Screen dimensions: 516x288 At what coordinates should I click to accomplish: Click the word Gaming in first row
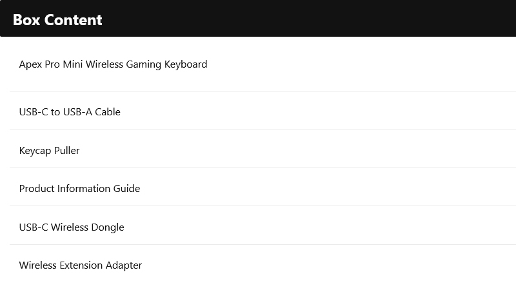point(143,64)
